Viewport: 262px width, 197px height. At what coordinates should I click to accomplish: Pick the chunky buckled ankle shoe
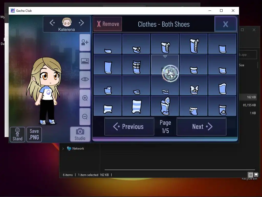[x=108, y=85]
